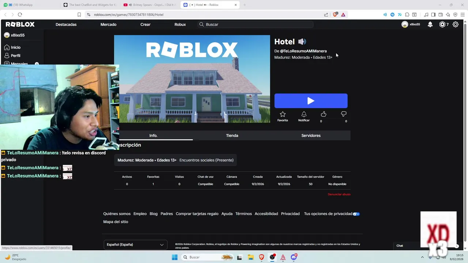Switch to the ChatBot and Widgets tab
468x263 pixels.
coord(90,5)
